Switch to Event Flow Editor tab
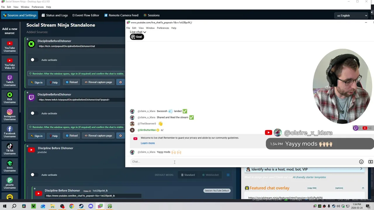The height and width of the screenshot is (210, 374). (86, 15)
